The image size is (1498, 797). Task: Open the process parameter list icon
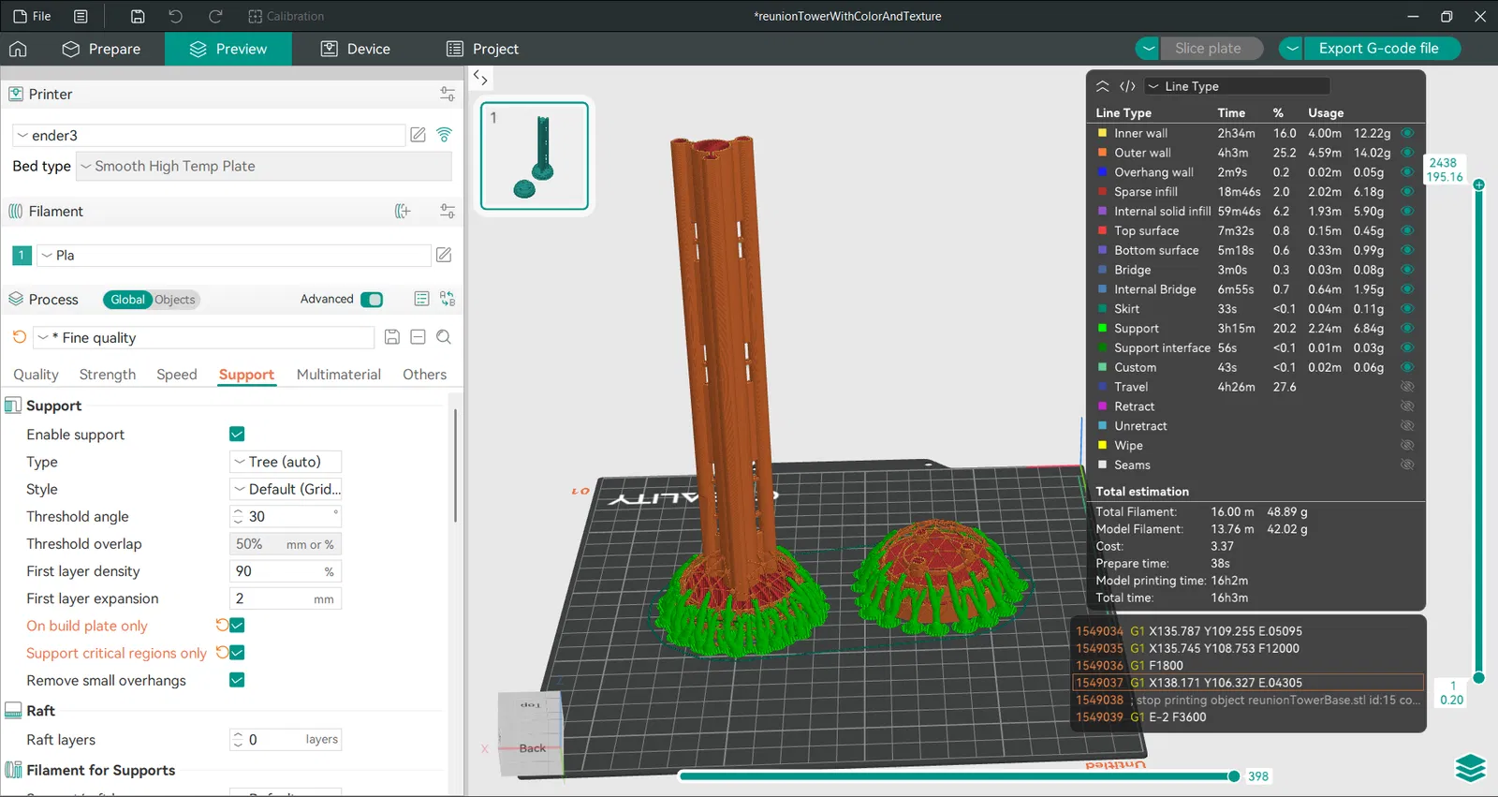(421, 299)
